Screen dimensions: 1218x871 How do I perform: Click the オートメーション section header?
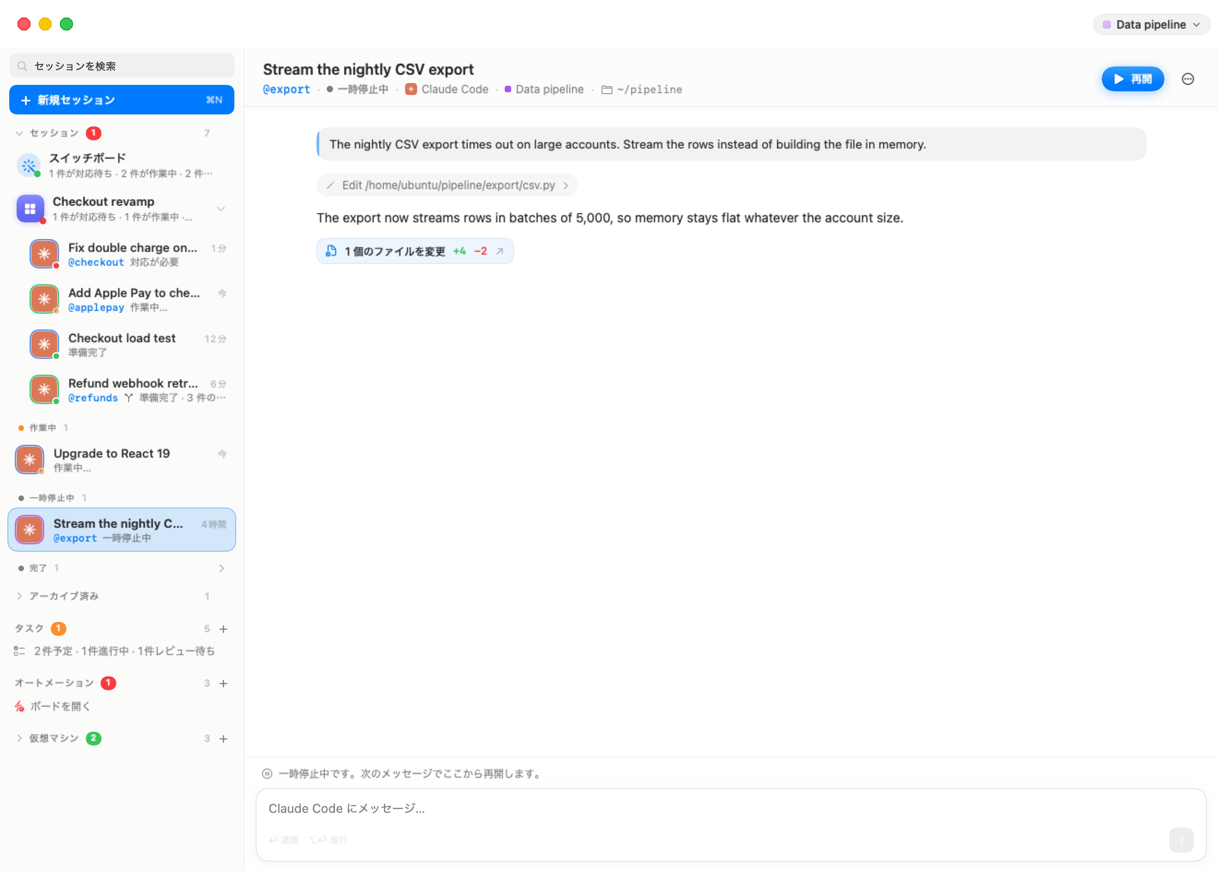tap(54, 683)
